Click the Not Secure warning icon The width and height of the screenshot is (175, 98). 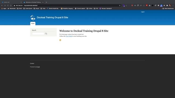click(x=14, y=5)
